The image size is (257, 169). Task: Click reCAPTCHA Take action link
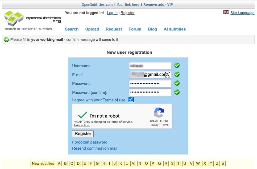pyautogui.click(x=82, y=125)
